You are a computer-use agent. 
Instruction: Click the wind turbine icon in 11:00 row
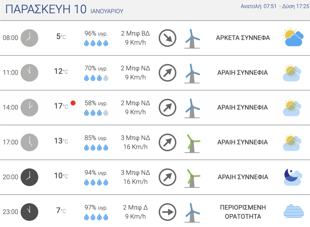[x=192, y=73]
